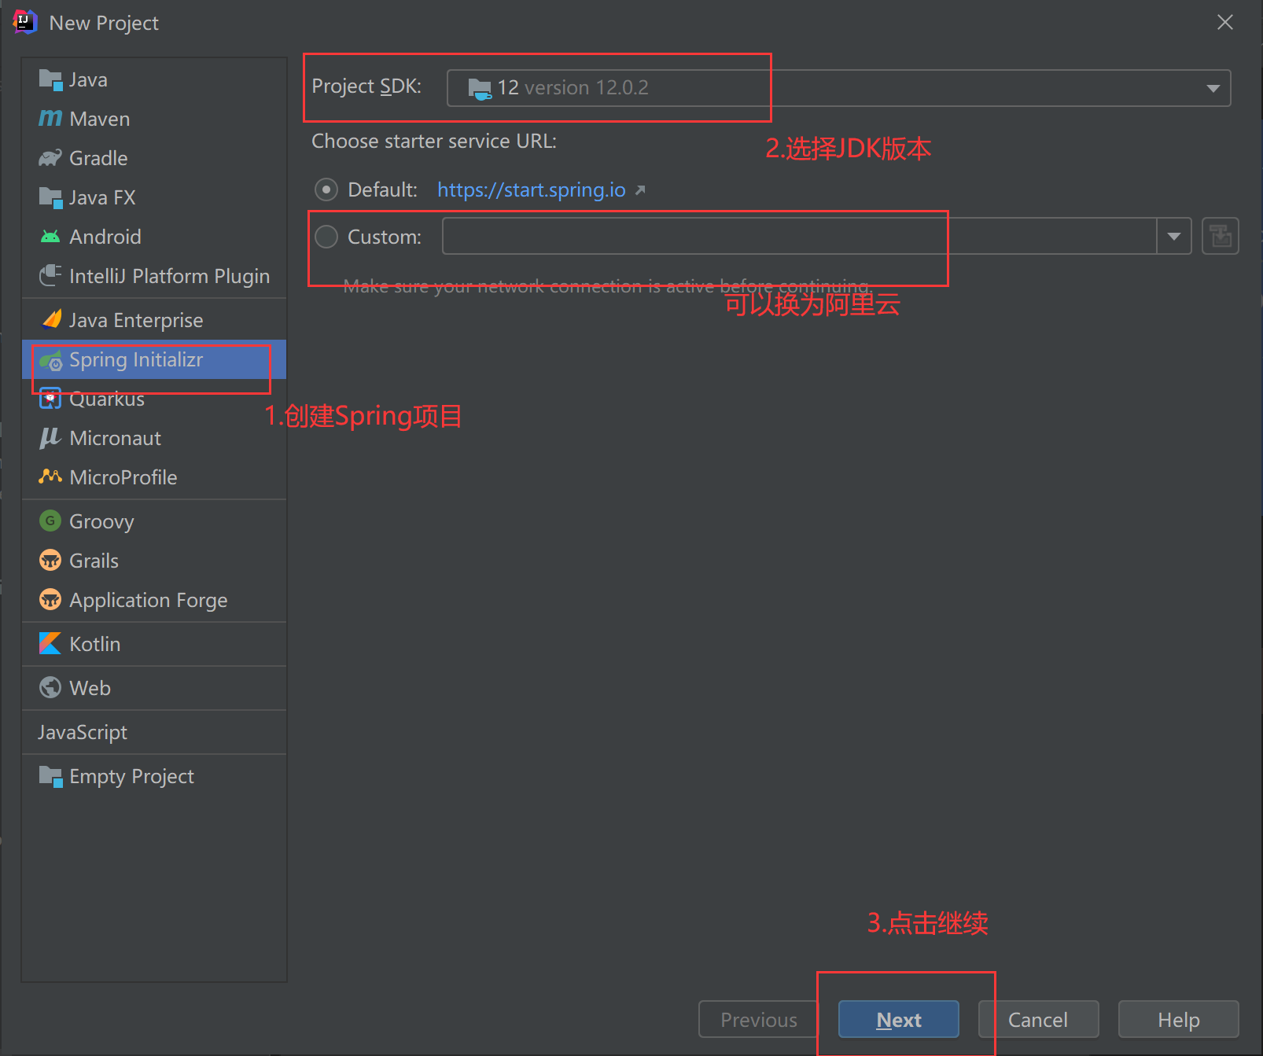Click the Empty Project folder icon
This screenshot has width=1263, height=1056.
pos(50,776)
